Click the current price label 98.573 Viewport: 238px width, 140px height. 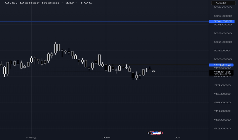coord(222,72)
